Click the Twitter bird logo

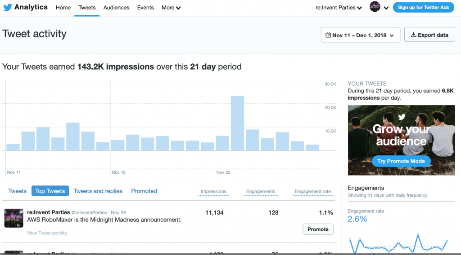(8, 8)
